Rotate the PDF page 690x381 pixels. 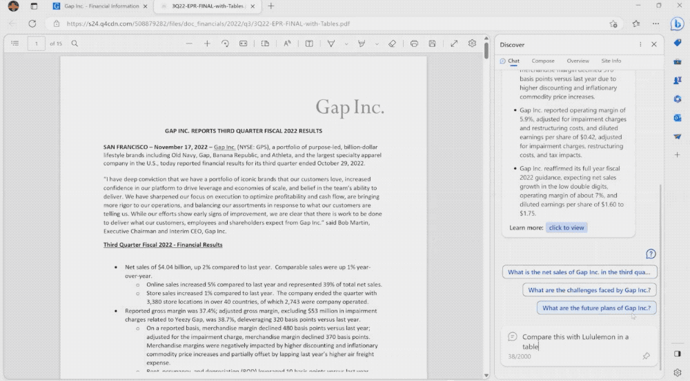(x=225, y=43)
